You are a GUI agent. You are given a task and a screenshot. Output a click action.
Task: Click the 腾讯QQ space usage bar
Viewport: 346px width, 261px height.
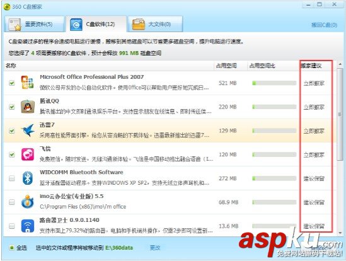(274, 107)
